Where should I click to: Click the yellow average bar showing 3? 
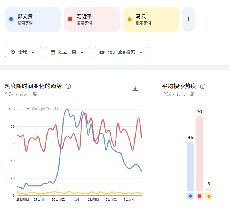(x=209, y=190)
